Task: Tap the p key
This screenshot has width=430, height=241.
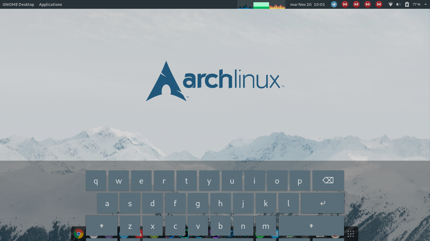Action: [300, 180]
